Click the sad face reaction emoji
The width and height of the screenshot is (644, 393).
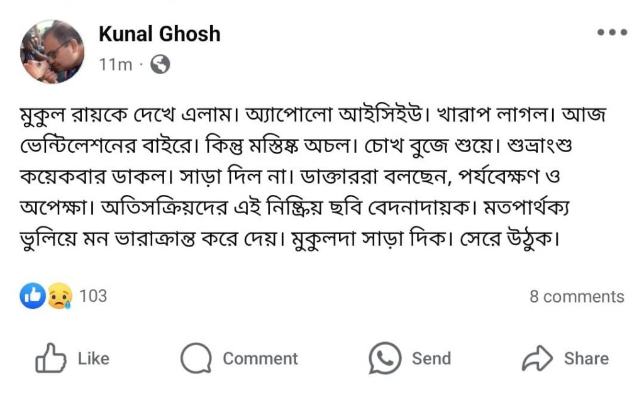[58, 296]
